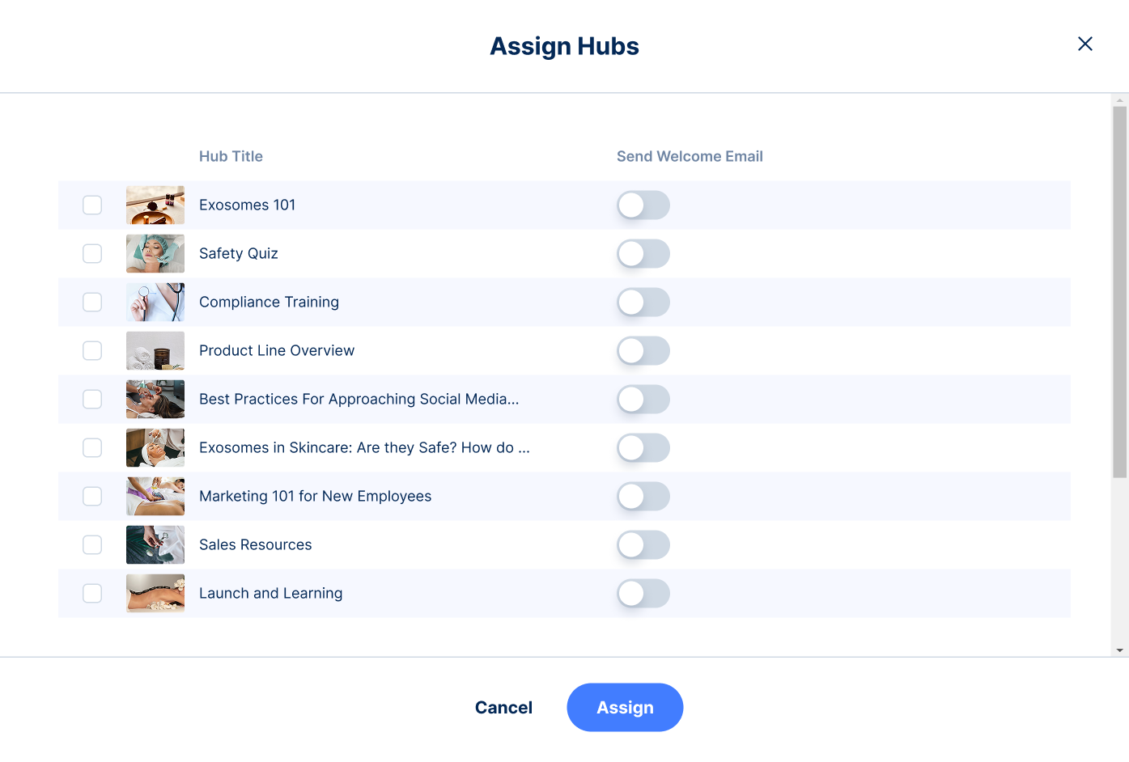The width and height of the screenshot is (1129, 762).
Task: Click the Exosomes in Skincare thumbnail
Action: [155, 447]
